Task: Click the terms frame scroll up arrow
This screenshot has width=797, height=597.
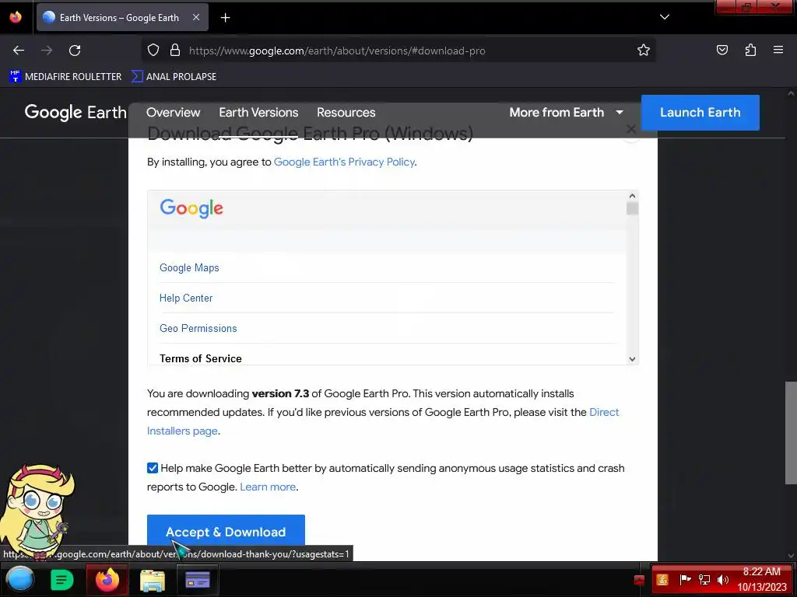Action: point(632,196)
